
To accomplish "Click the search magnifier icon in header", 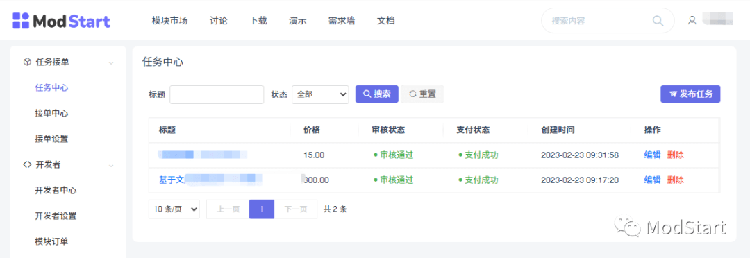I will [x=658, y=21].
